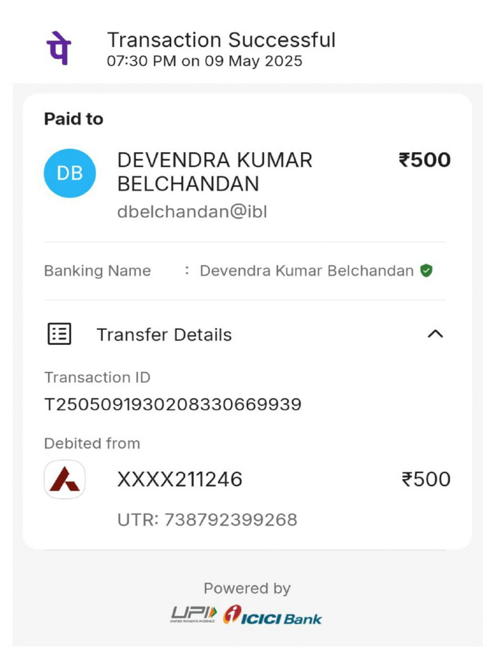Click the ₹500 amount beside recipient name

424,160
